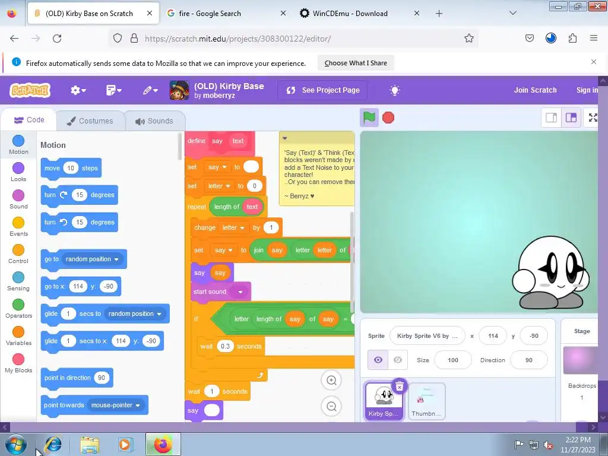The width and height of the screenshot is (608, 456).
Task: Click the sprite x position field
Action: pos(493,336)
